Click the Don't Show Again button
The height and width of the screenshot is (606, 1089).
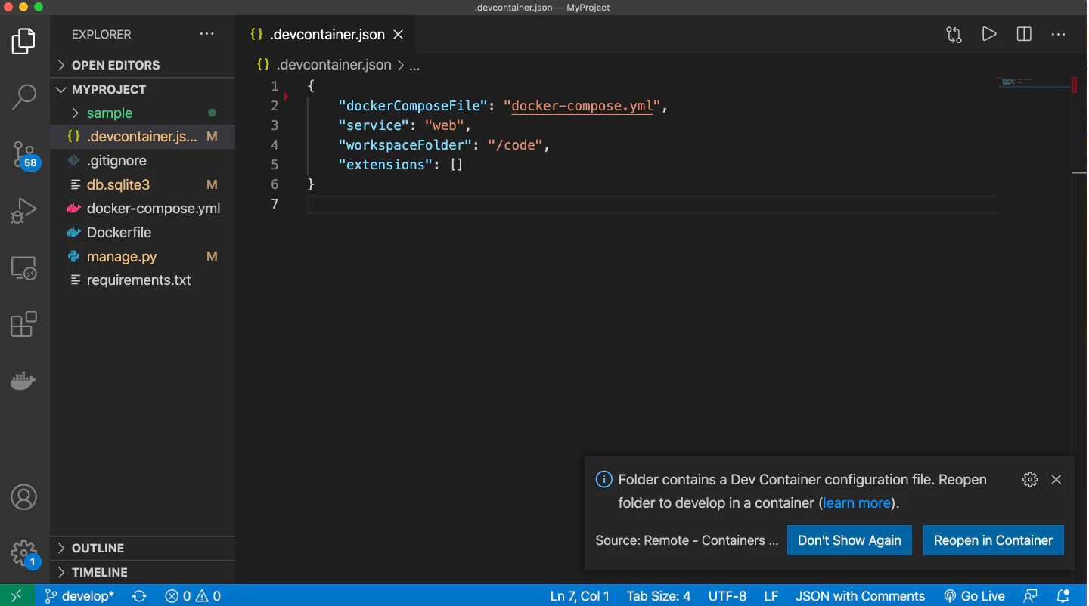[x=849, y=540]
